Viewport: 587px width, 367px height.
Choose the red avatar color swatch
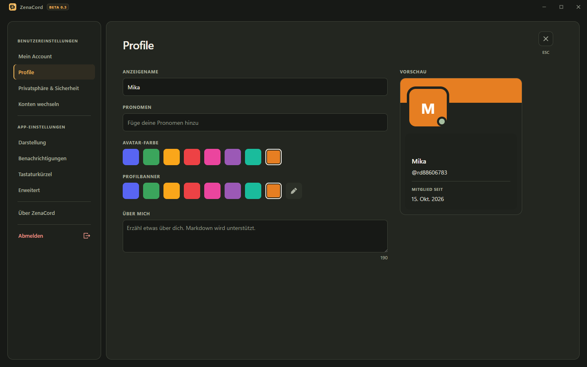[192, 157]
